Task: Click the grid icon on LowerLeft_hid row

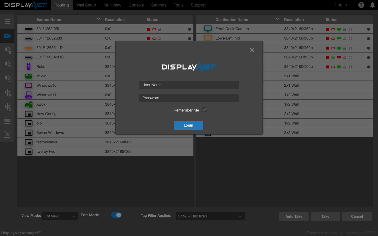Action: click(351, 39)
